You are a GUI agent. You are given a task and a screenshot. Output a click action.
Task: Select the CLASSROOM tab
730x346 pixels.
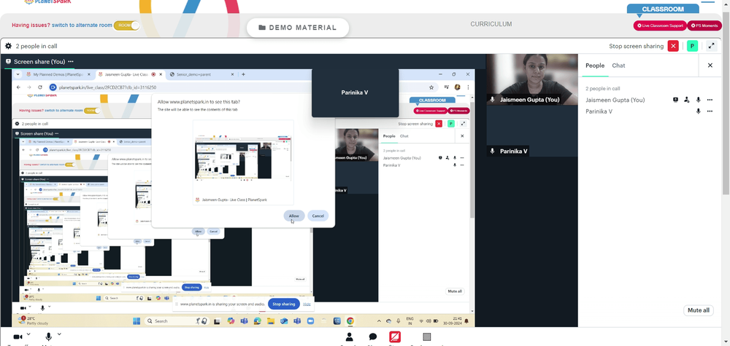click(x=663, y=9)
